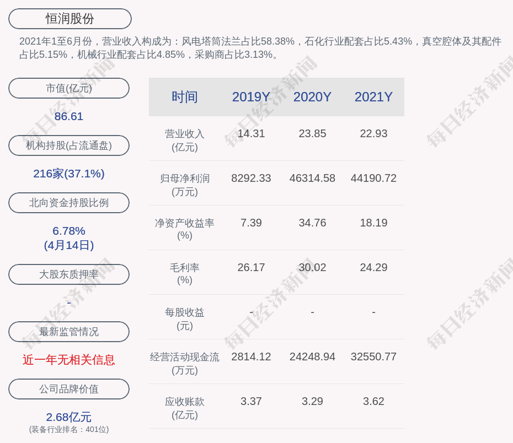513x443 pixels.
Task: Select 2019 revenue value 14.31
Action: (x=251, y=134)
